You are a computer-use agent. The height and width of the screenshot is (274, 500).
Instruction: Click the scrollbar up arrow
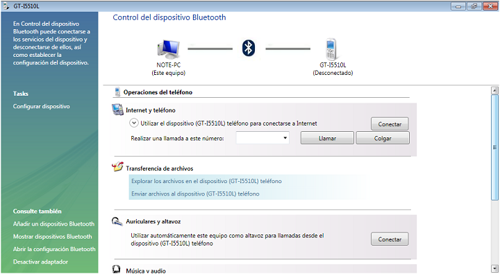point(494,90)
